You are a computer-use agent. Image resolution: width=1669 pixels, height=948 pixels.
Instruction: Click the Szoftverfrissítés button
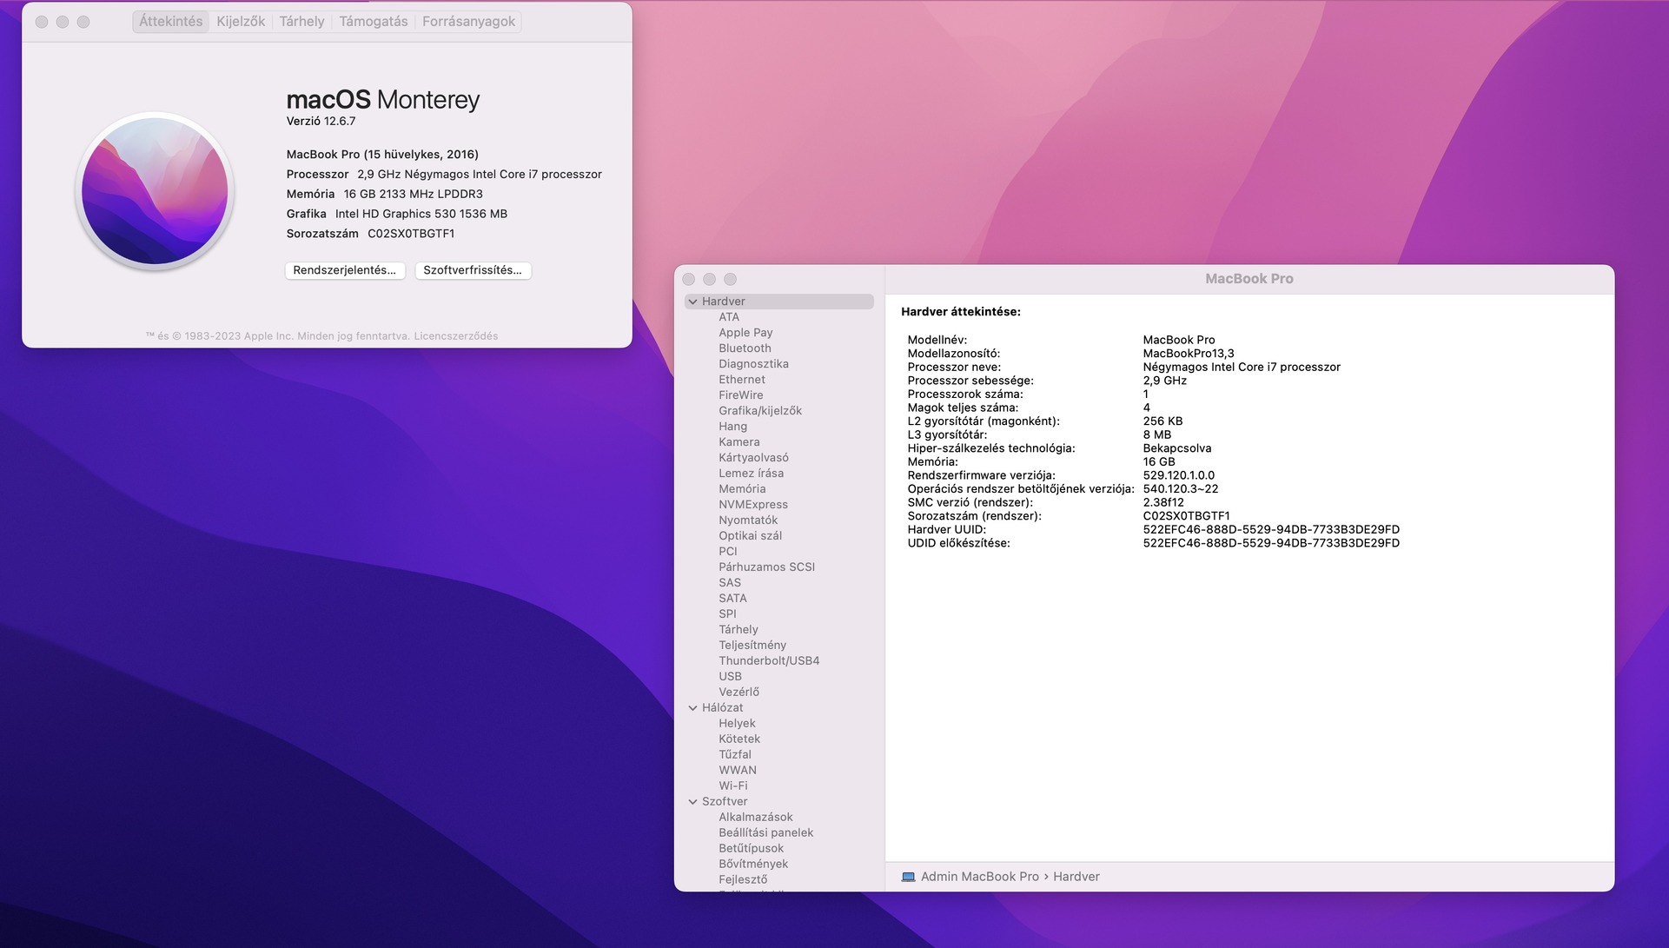click(x=472, y=270)
